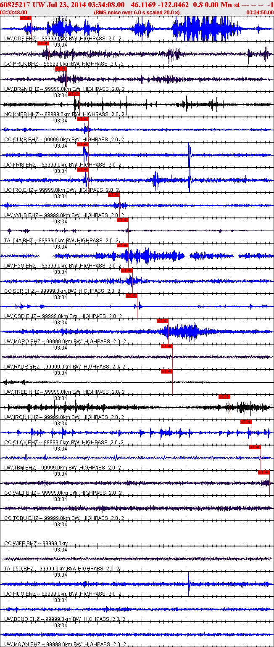
Task: Select the UO.HUO EHZ station label
Action: 20,594
